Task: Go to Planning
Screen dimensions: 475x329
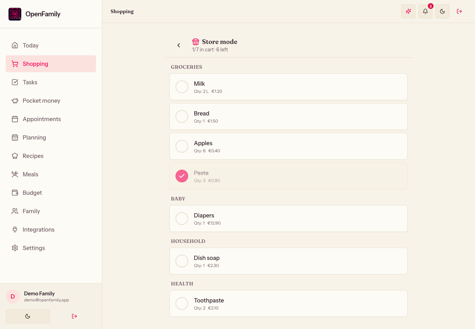Action: pyautogui.click(x=51, y=137)
